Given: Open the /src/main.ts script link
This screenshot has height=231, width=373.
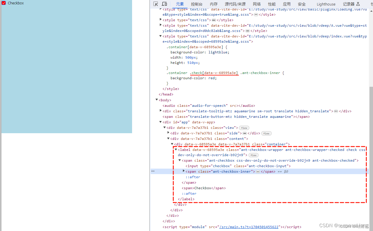Looking at the screenshot, I should click(x=249, y=227).
